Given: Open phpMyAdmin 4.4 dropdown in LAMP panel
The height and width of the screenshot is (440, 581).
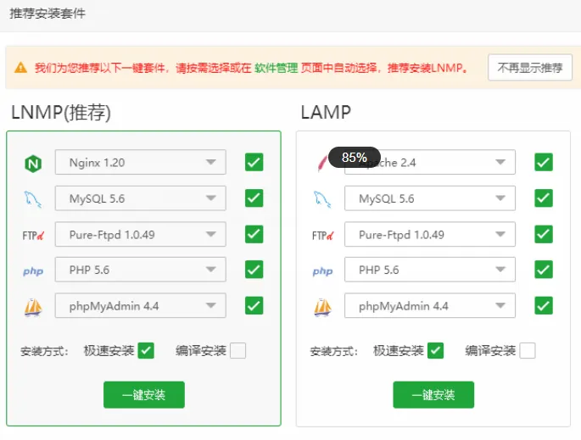Looking at the screenshot, I should click(430, 305).
